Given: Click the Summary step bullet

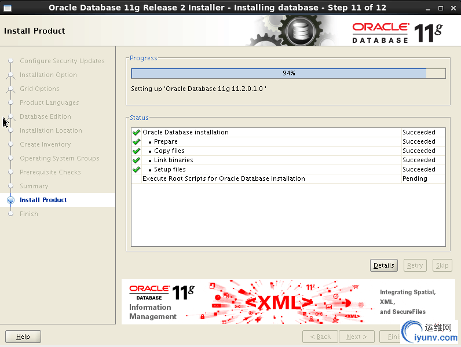Looking at the screenshot, I should click(11, 186).
